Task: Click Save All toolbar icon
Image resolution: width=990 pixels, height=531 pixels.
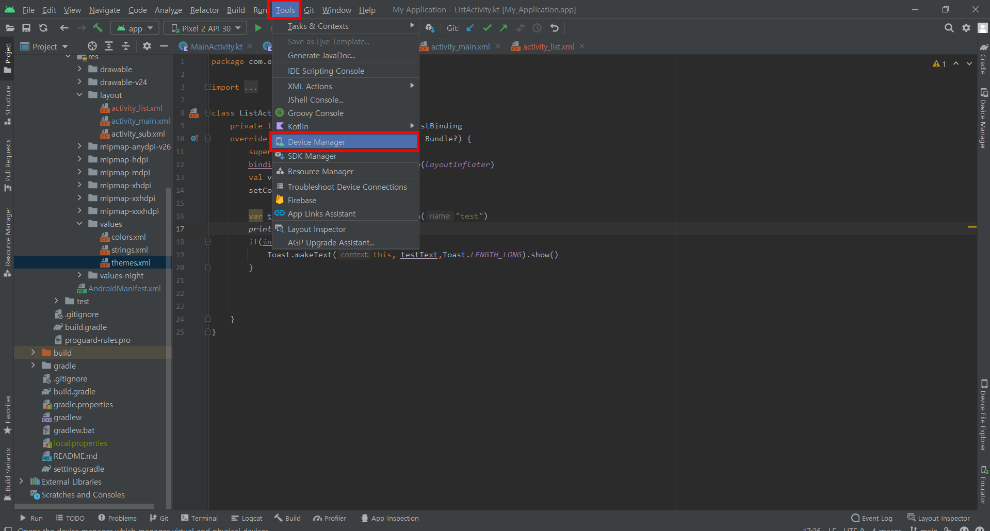Action: pos(26,28)
